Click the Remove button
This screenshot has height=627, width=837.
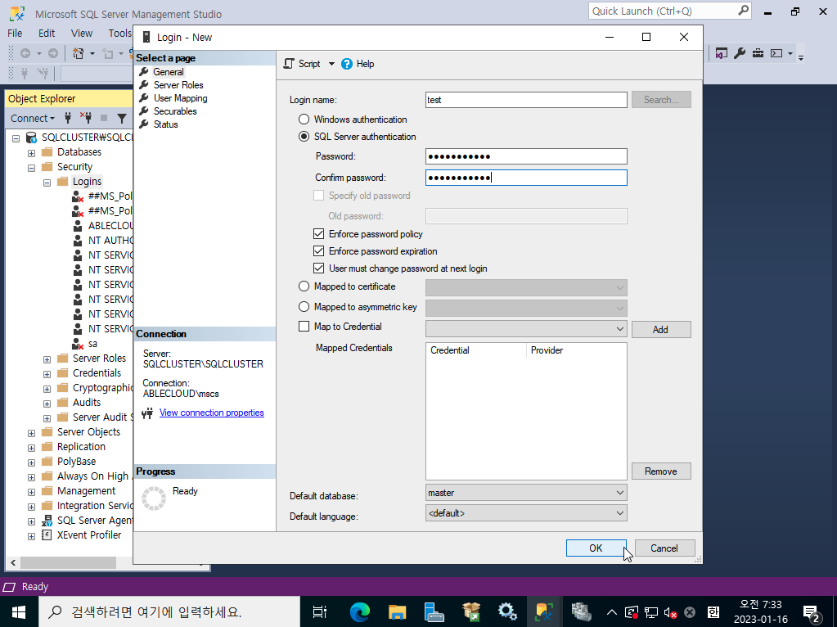[x=661, y=471]
